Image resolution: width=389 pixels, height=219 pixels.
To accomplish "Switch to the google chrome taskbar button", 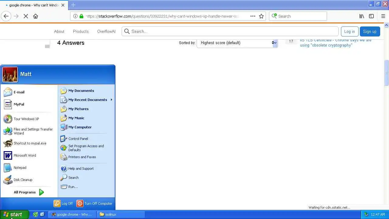I will point(73,214).
